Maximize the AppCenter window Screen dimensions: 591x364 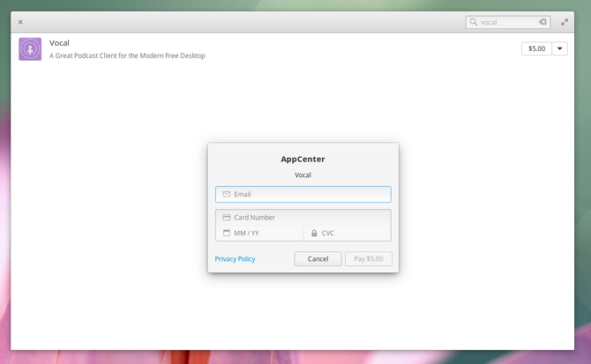[565, 22]
